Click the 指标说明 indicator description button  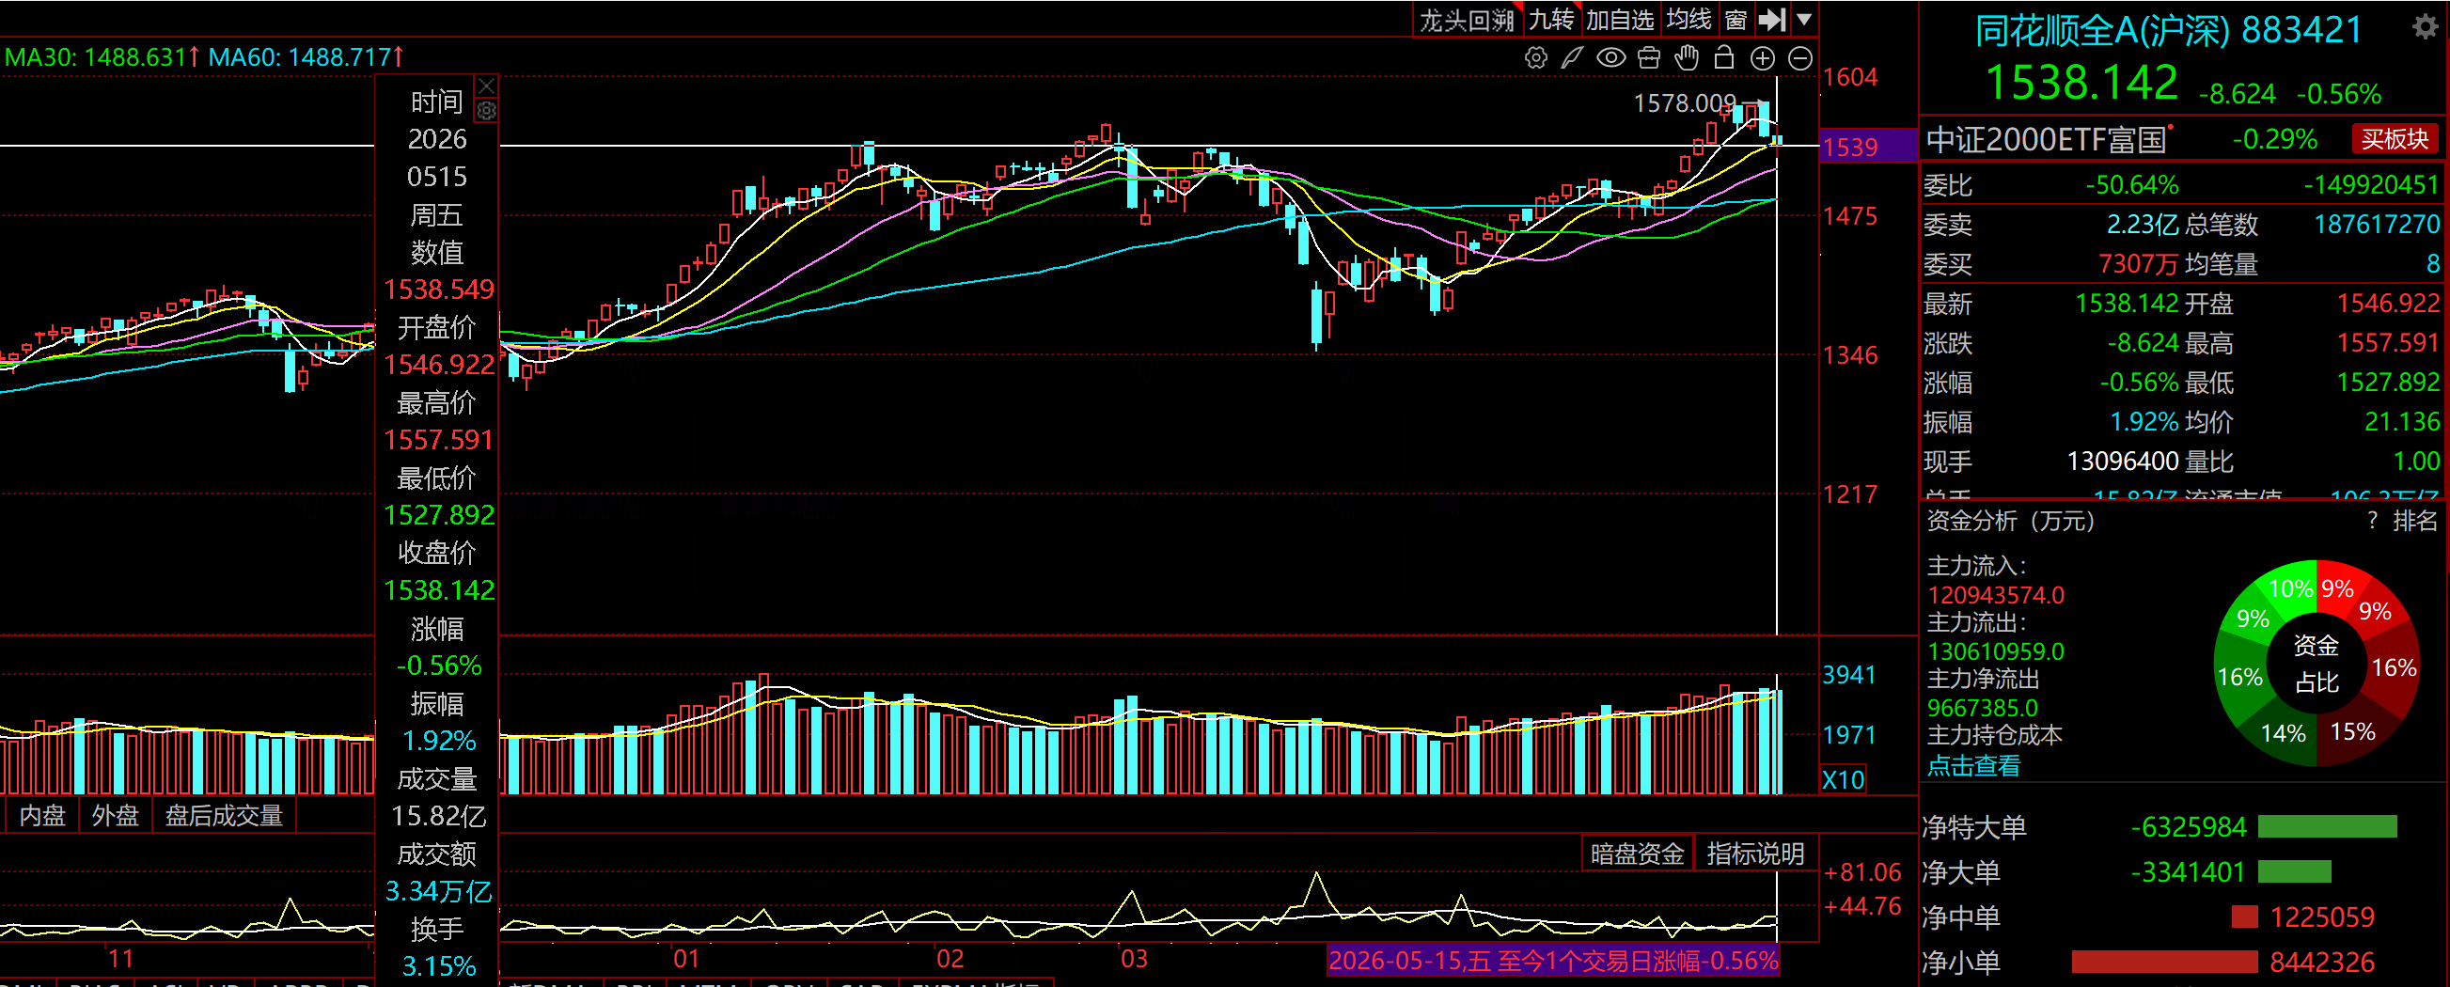1754,854
